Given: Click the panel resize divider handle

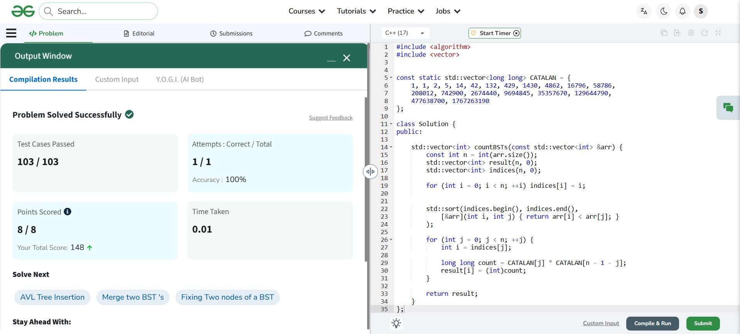Looking at the screenshot, I should pos(370,172).
